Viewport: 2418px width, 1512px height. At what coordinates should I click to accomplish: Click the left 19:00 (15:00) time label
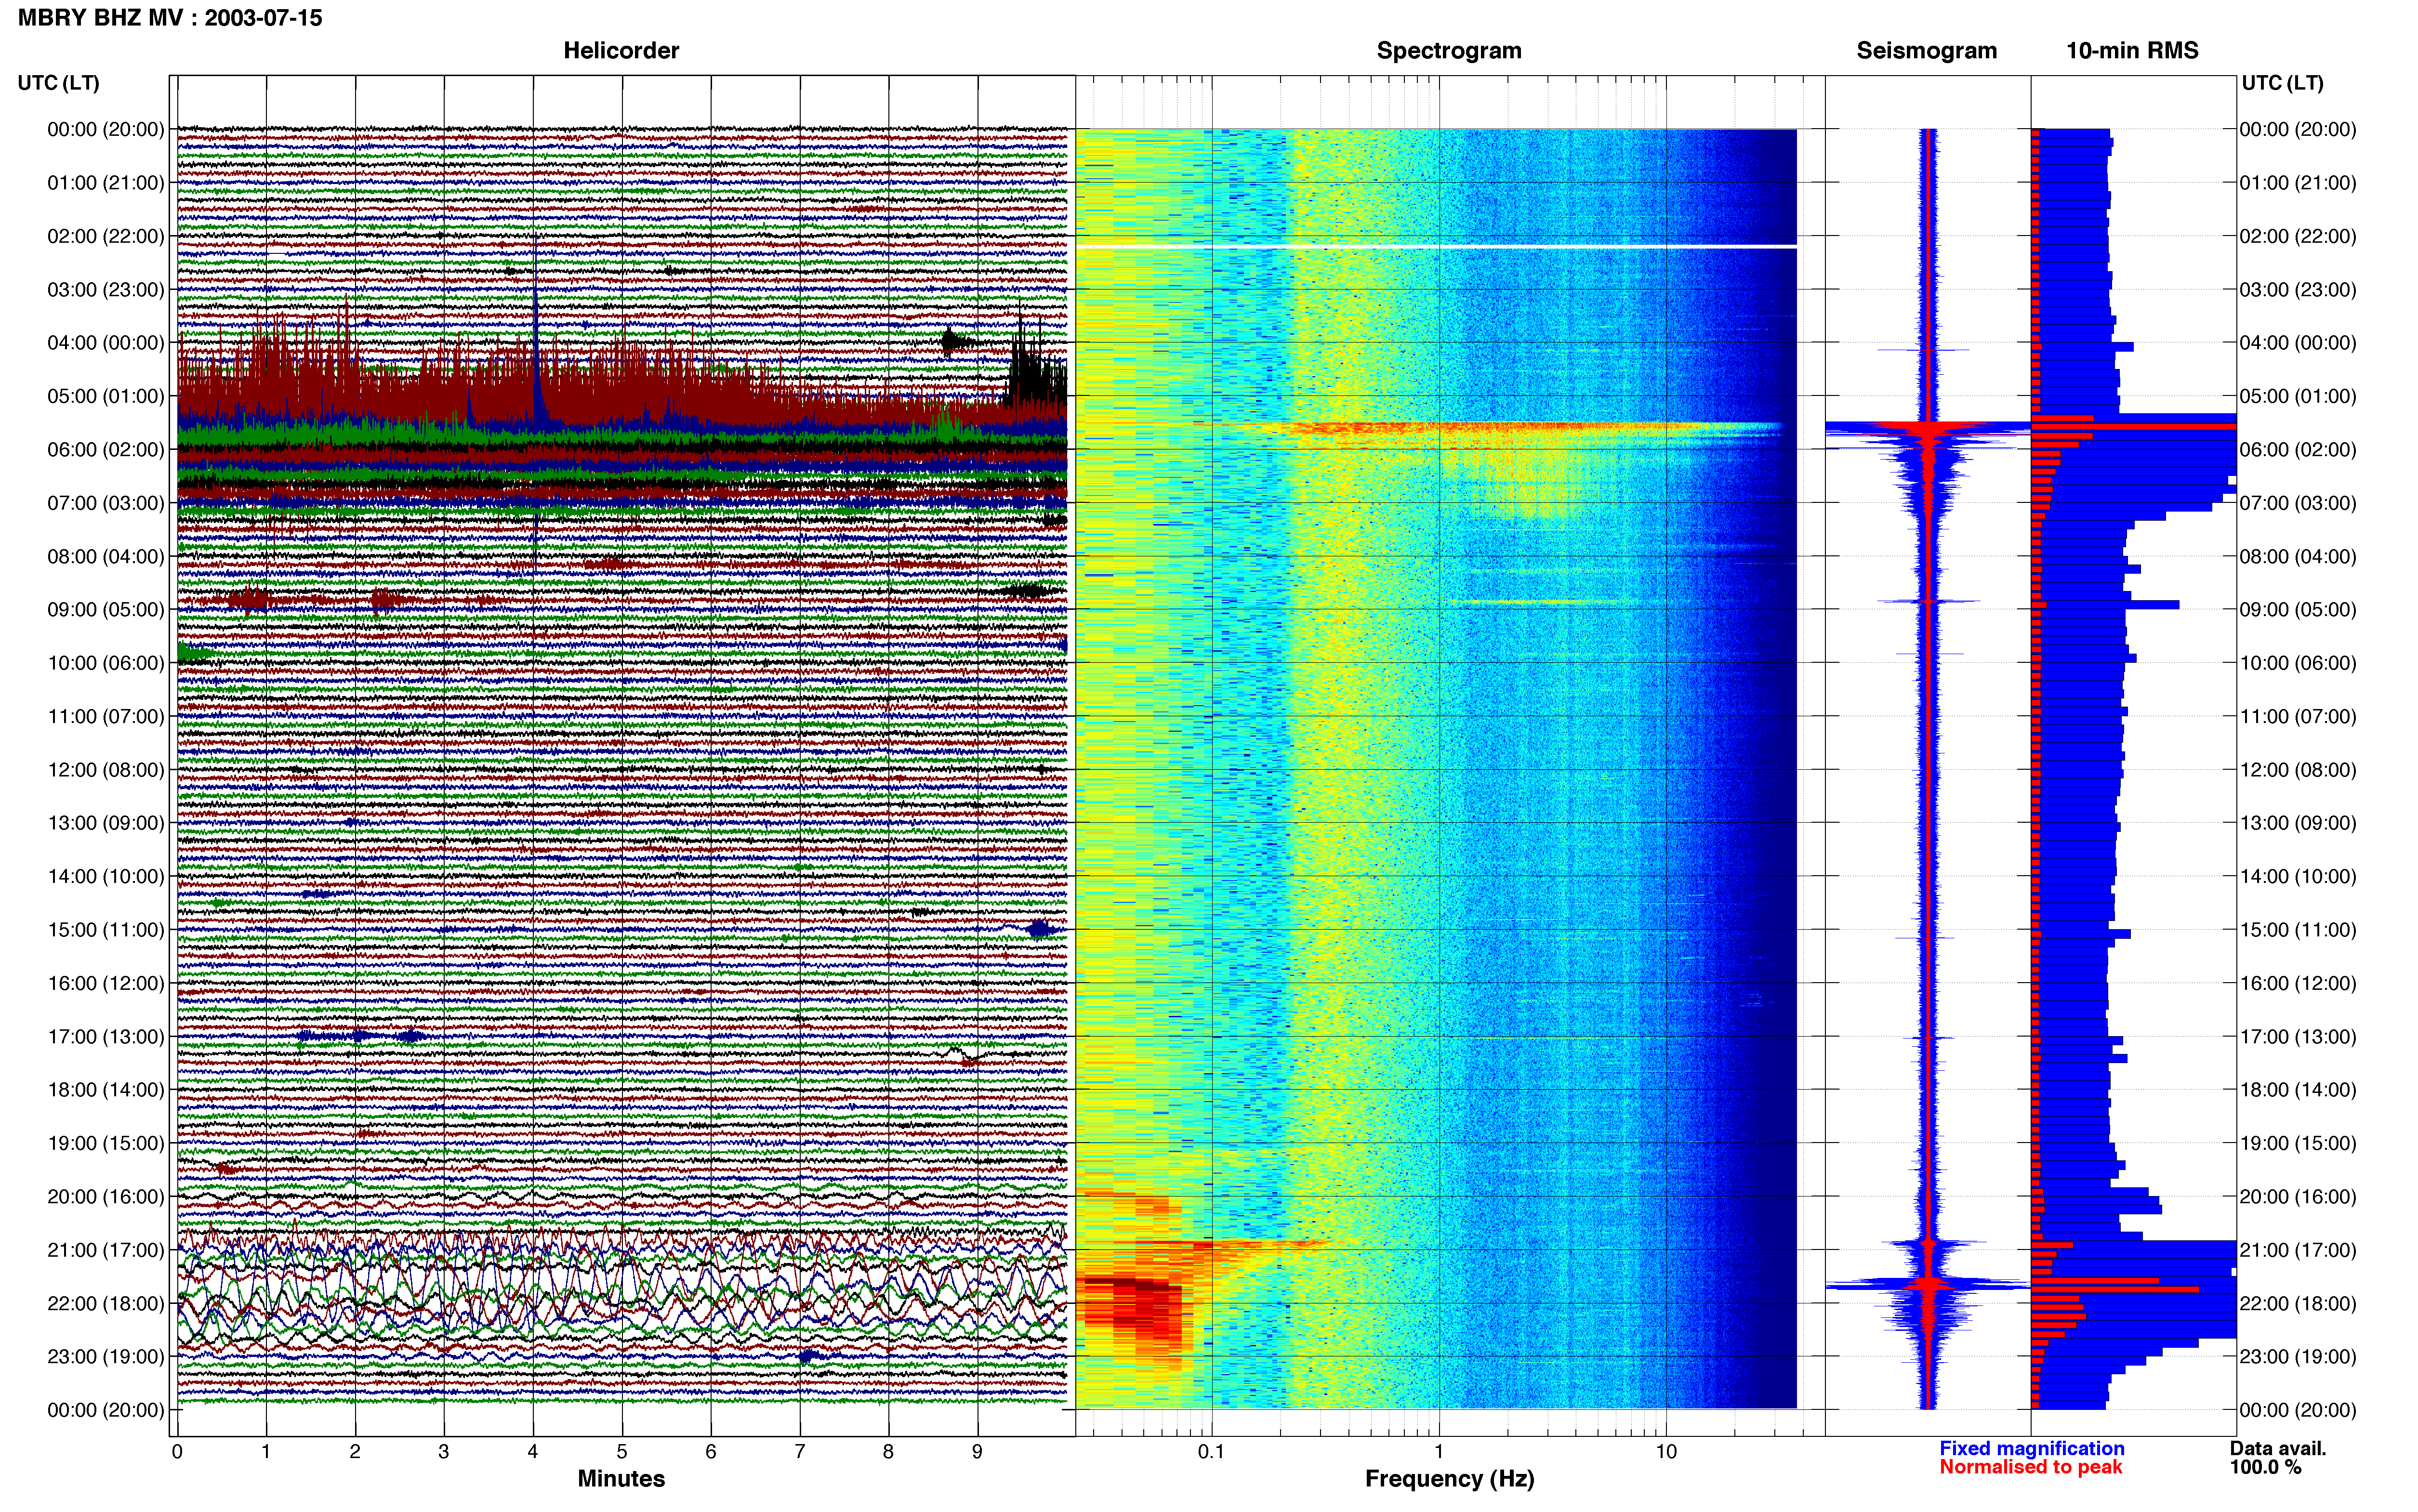[106, 1143]
